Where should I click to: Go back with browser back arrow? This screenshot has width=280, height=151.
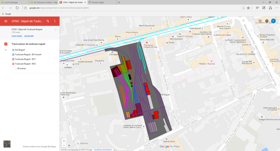point(3,8)
